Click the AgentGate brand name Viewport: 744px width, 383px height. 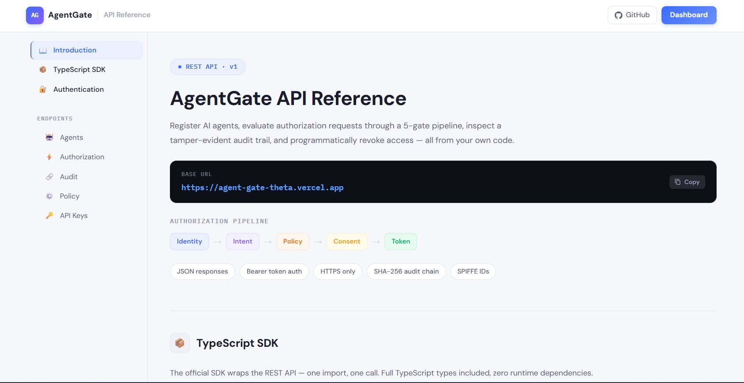[70, 15]
